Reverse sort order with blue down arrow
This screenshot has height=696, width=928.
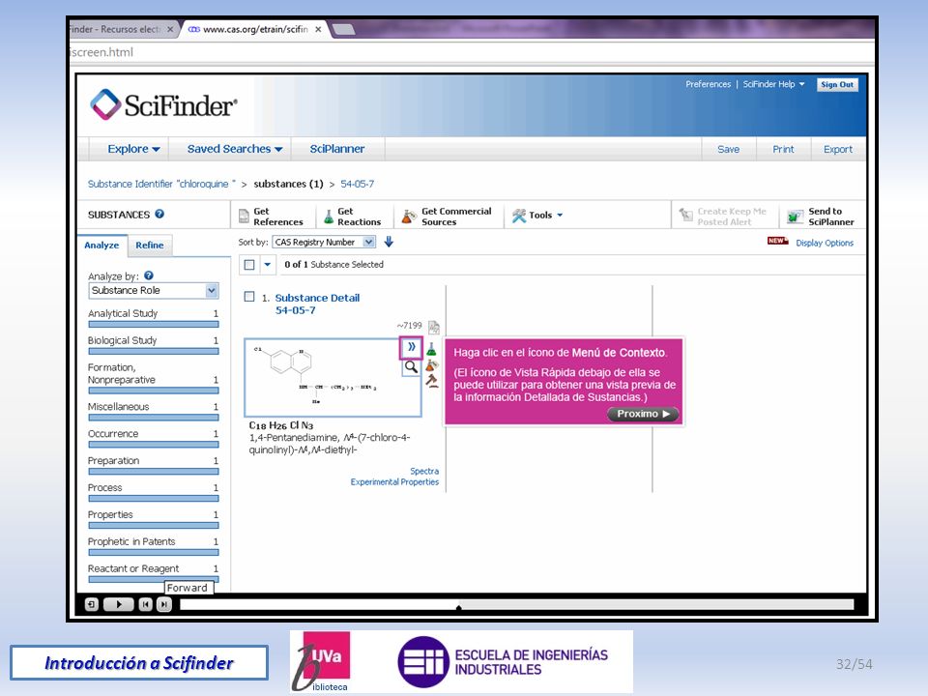(x=389, y=242)
